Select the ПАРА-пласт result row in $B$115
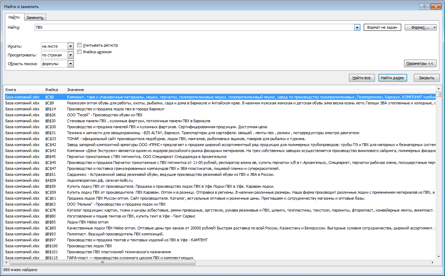This screenshot has height=276, width=445. [x=220, y=258]
